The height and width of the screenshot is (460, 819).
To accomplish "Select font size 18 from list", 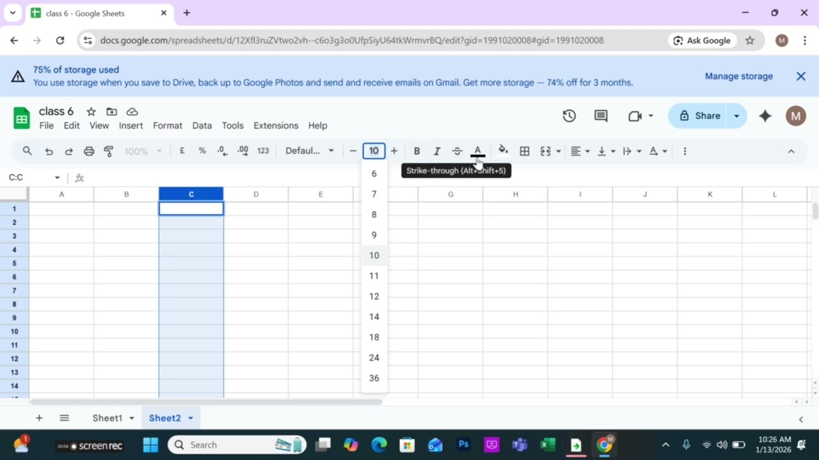I will 374,337.
